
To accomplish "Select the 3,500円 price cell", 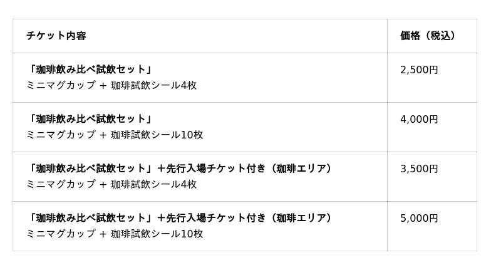I will pyautogui.click(x=419, y=169).
